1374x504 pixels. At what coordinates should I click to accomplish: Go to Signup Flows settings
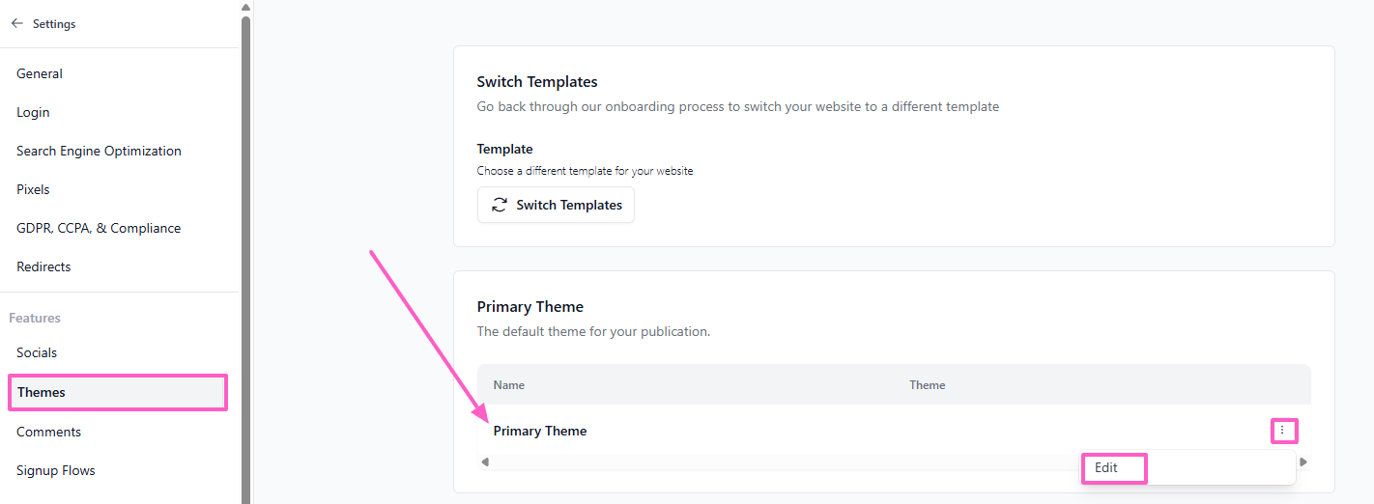[56, 470]
